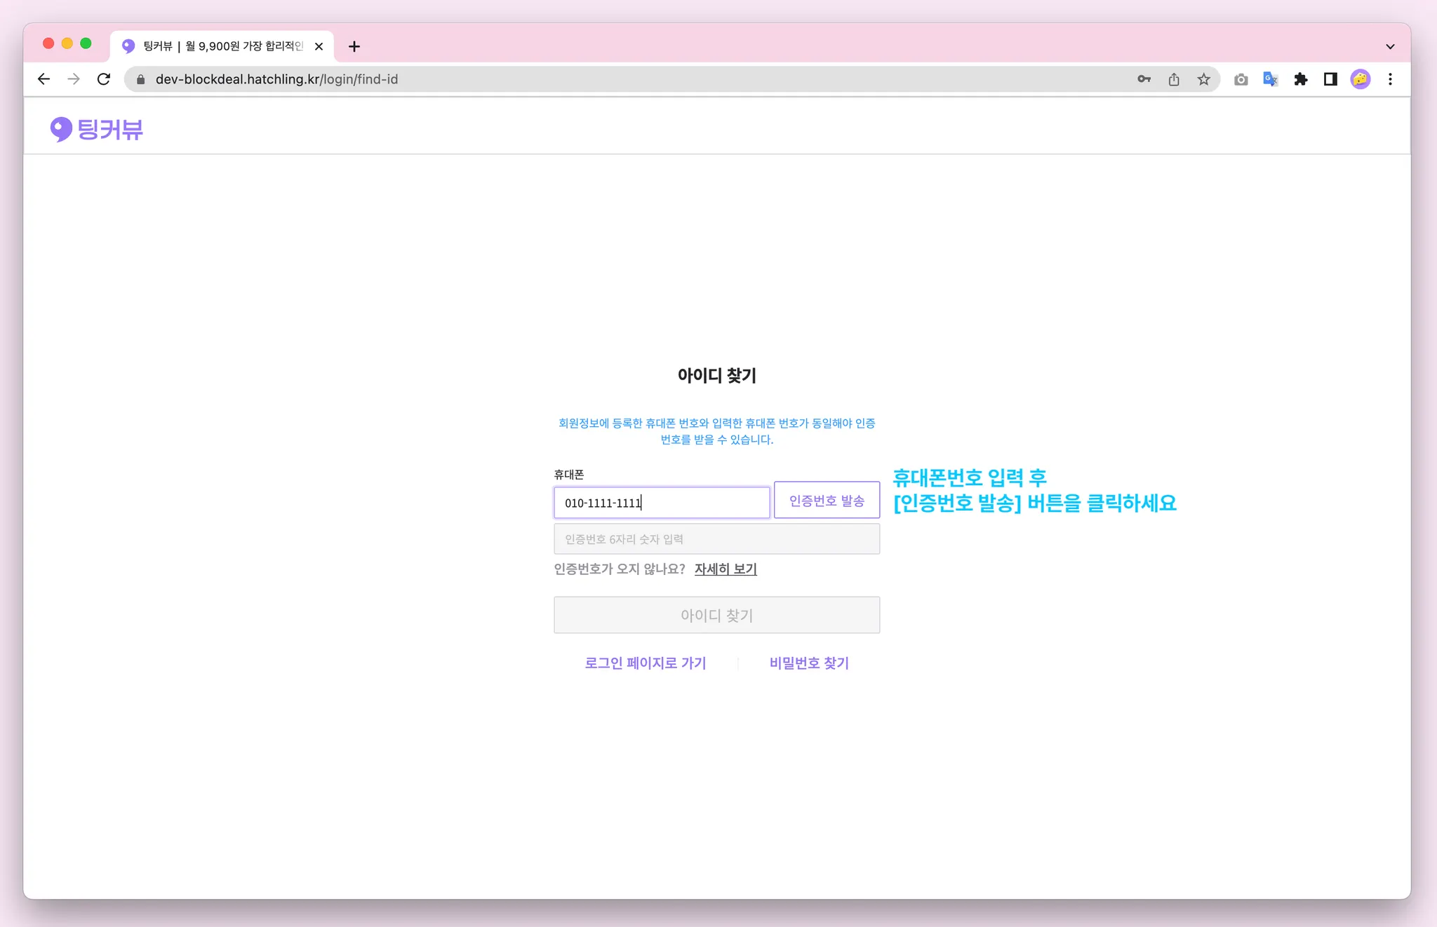Click the camera screenshot extension icon
The height and width of the screenshot is (927, 1437).
point(1241,79)
